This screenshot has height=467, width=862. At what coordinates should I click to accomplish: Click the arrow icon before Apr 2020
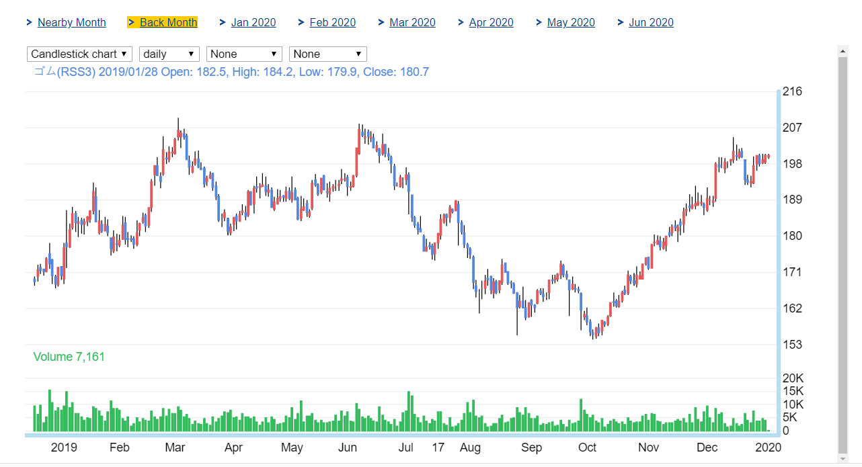[x=461, y=22]
